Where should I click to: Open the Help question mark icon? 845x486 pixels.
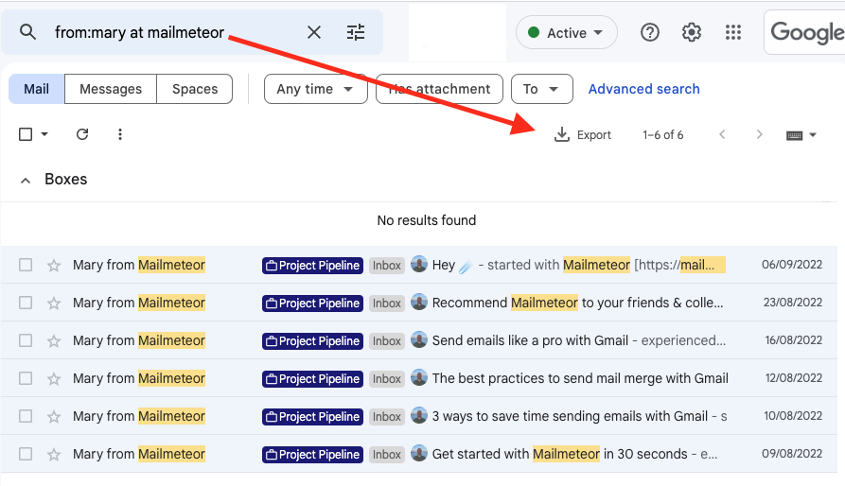click(650, 33)
